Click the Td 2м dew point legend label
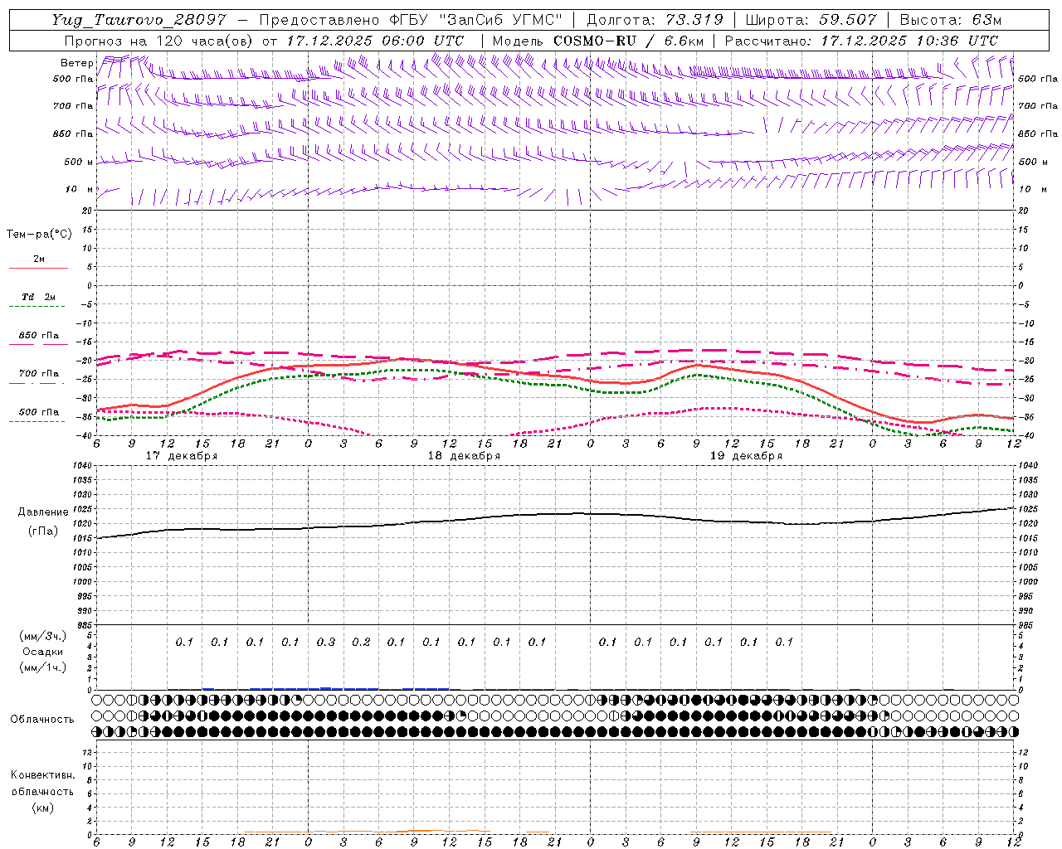This screenshot has height=849, width=1062. pyautogui.click(x=39, y=297)
